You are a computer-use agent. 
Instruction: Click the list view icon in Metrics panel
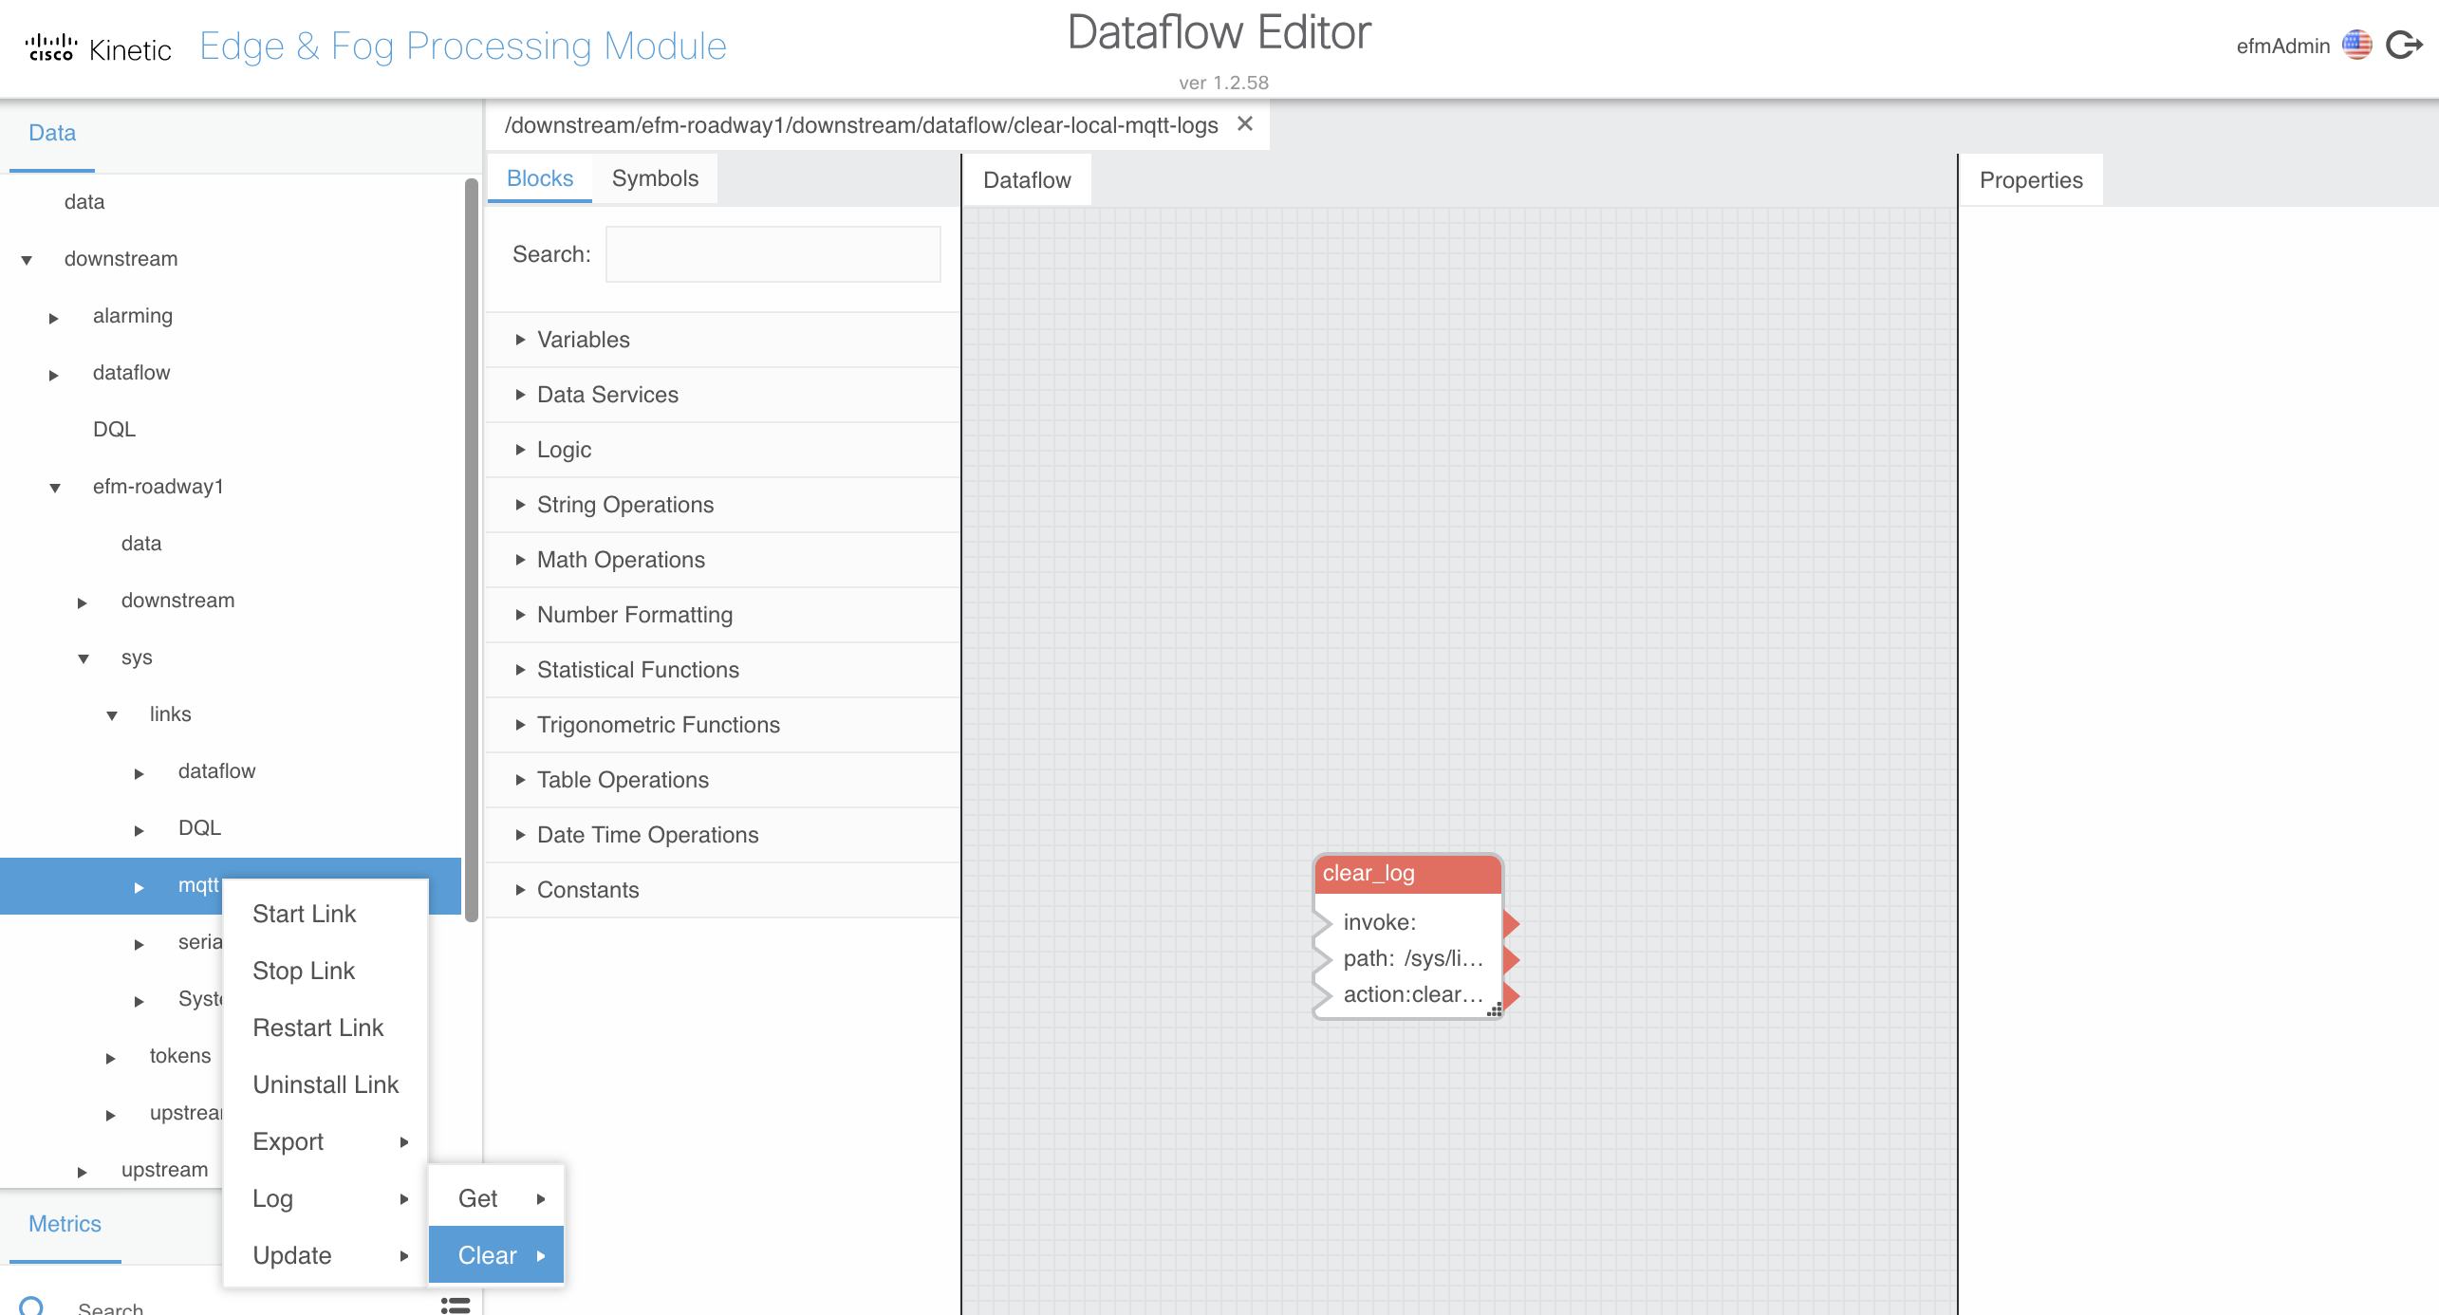[x=456, y=1306]
